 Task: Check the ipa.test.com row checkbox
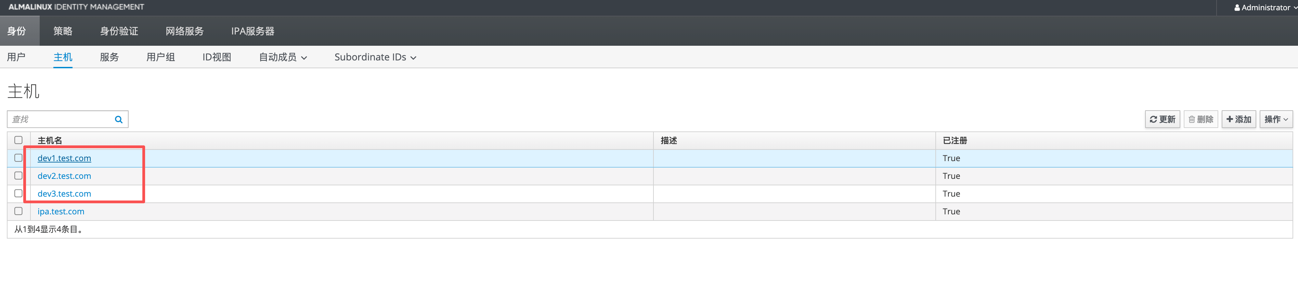point(18,211)
